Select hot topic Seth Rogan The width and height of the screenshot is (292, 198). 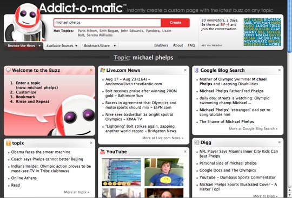pos(109,31)
